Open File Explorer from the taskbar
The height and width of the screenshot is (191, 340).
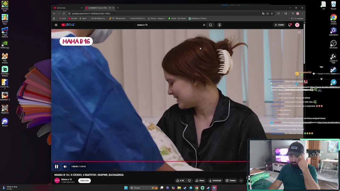(x=179, y=188)
